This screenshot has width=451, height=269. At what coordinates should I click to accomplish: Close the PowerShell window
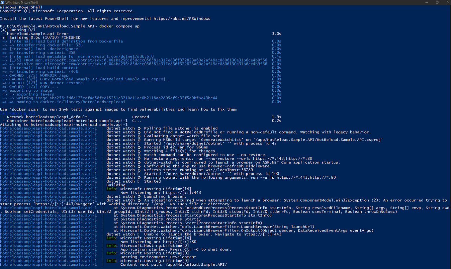448,2
